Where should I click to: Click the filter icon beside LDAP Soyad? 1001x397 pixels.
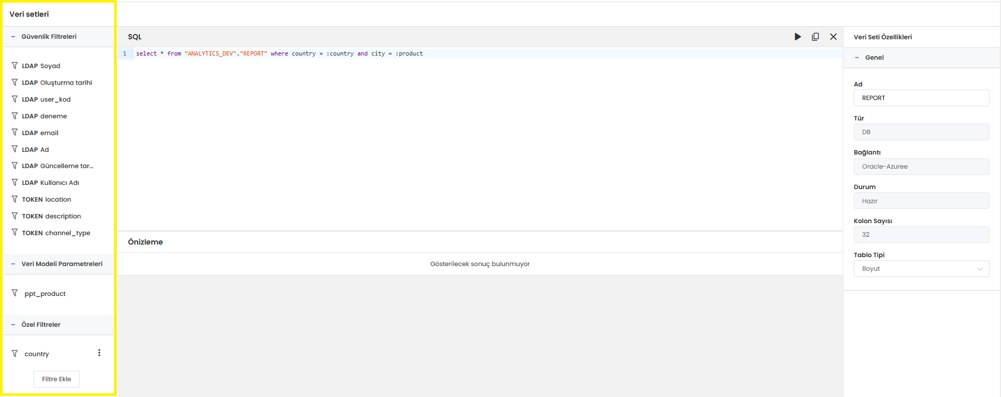point(15,66)
